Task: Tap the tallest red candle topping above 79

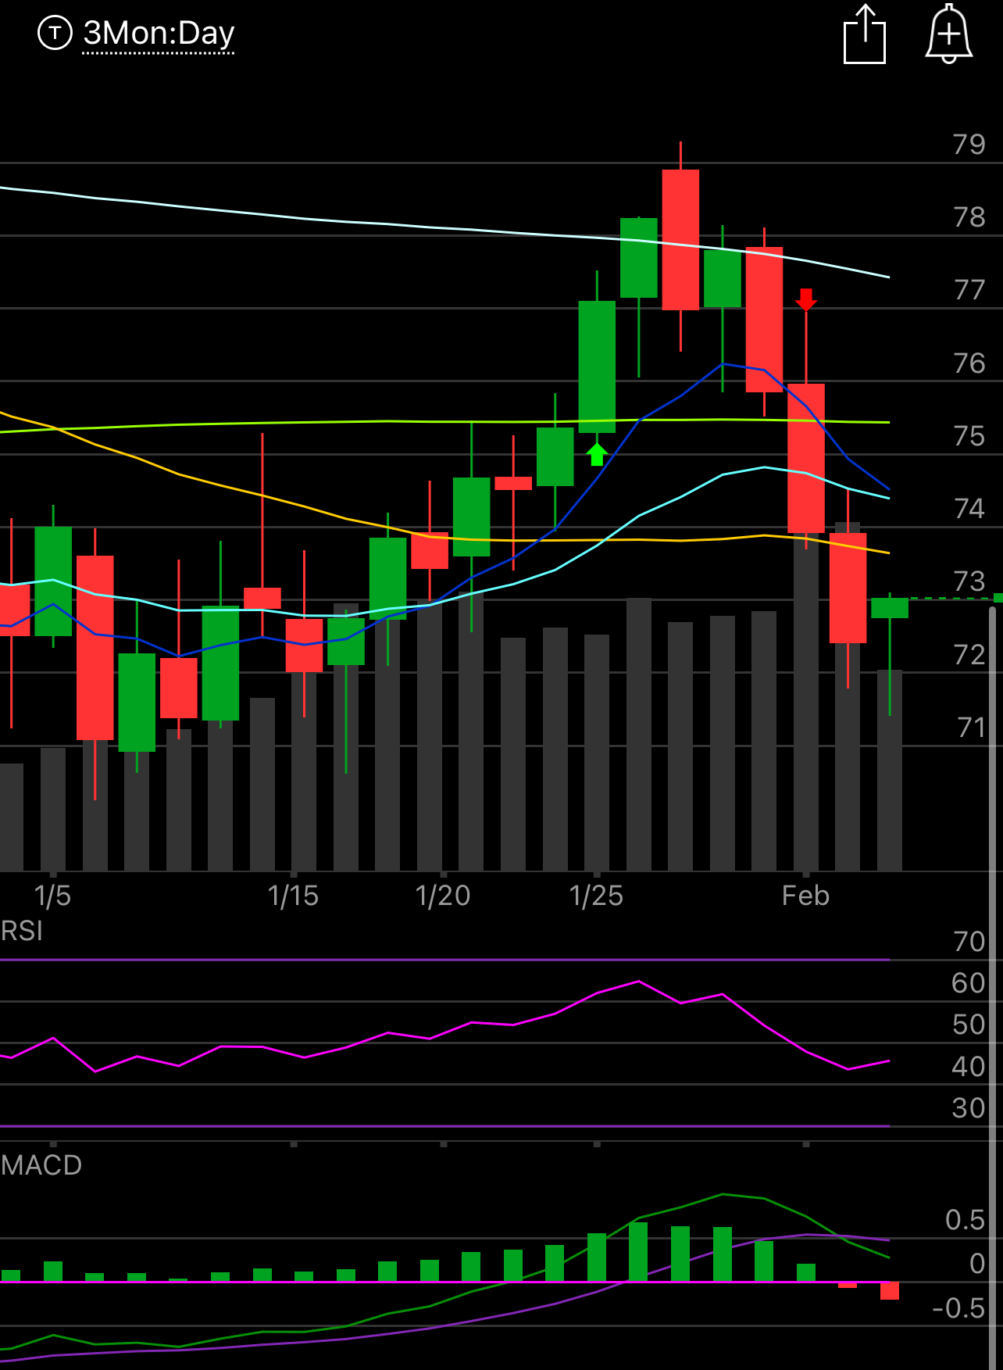Action: coord(680,240)
